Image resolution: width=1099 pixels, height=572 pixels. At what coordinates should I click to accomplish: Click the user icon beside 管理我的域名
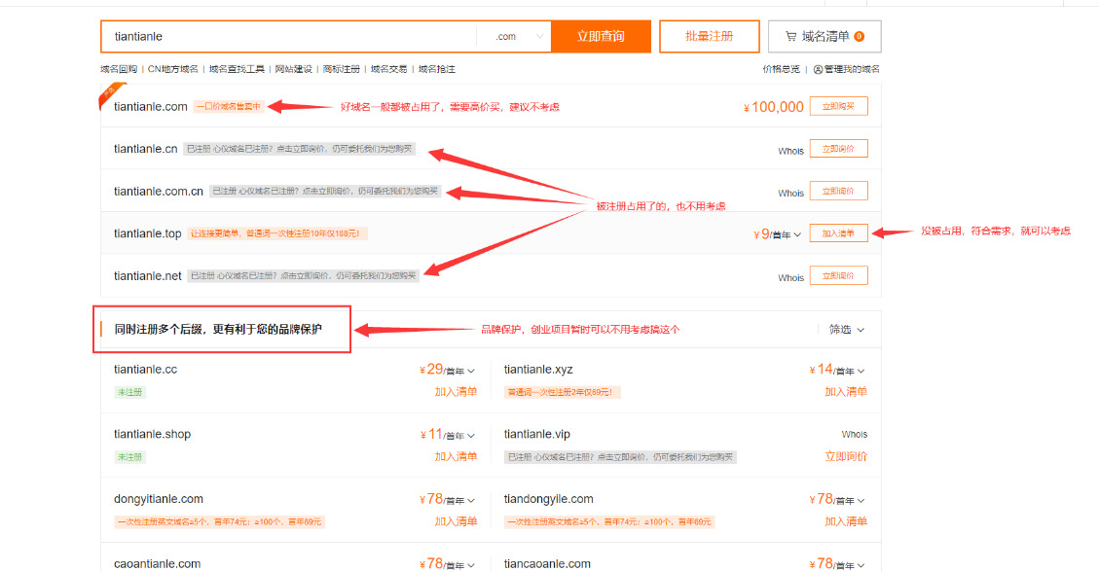(818, 69)
